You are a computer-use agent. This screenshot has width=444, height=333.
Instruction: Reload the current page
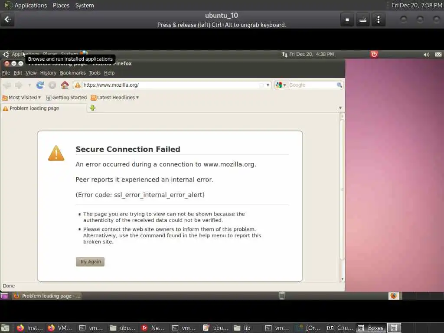tap(40, 85)
